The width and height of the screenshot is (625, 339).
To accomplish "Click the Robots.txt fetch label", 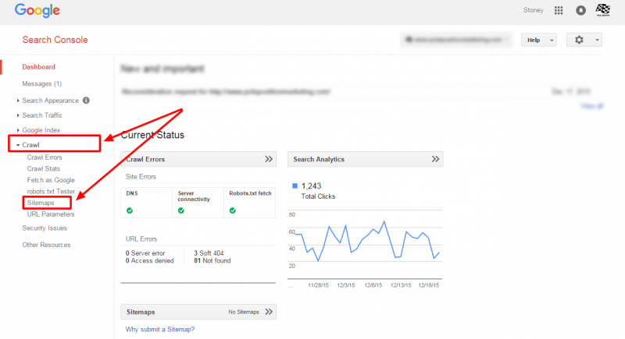I will 250,193.
